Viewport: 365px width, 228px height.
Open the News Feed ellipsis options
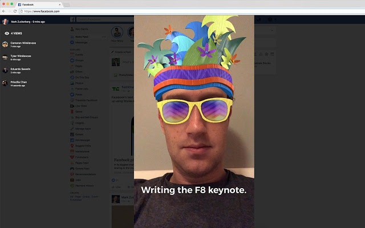104,37
